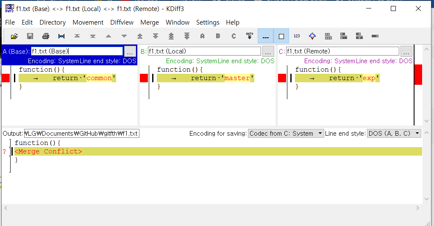This screenshot has height=226, width=434.
Task: Open the Directory menu
Action: click(53, 22)
